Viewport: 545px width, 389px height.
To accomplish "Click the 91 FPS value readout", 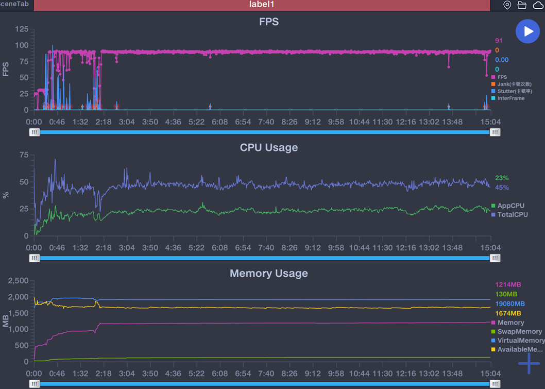I will [499, 41].
